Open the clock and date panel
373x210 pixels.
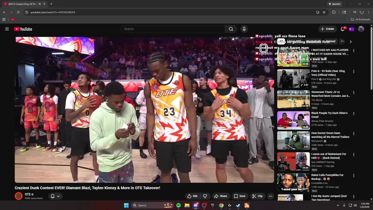tap(365, 205)
